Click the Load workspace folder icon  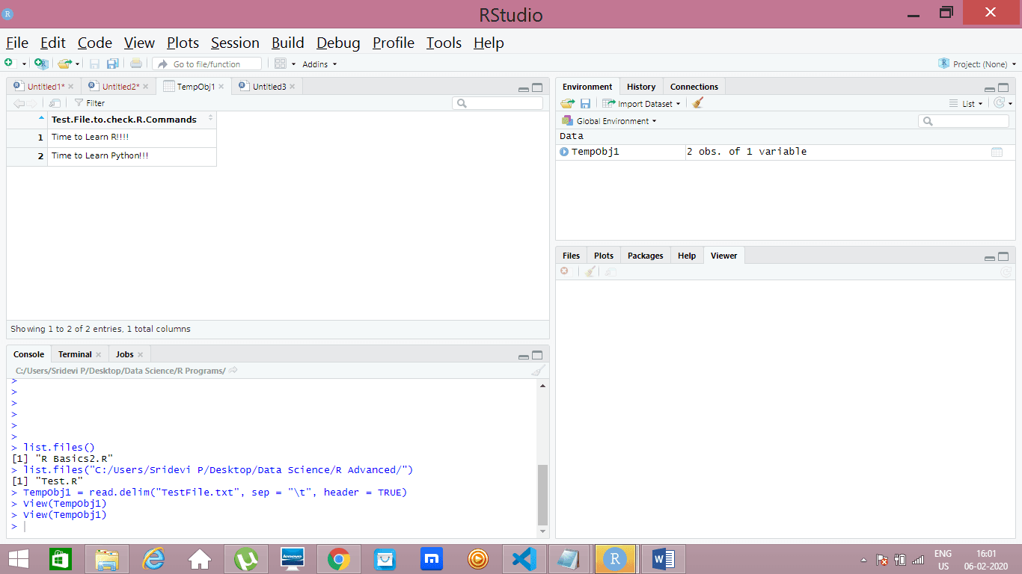point(567,103)
